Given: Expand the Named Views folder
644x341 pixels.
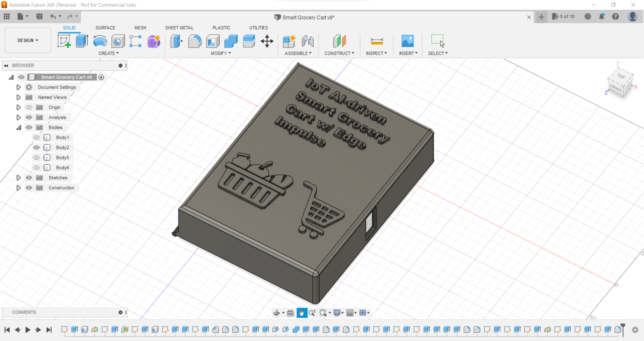Looking at the screenshot, I should click(x=18, y=97).
